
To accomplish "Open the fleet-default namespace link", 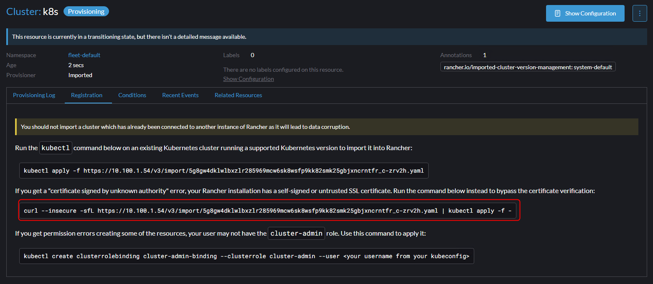I will [x=84, y=55].
